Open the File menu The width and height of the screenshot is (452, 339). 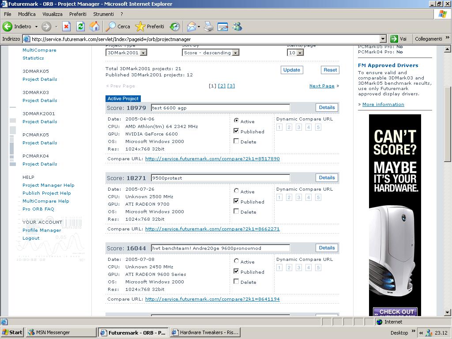(8, 14)
